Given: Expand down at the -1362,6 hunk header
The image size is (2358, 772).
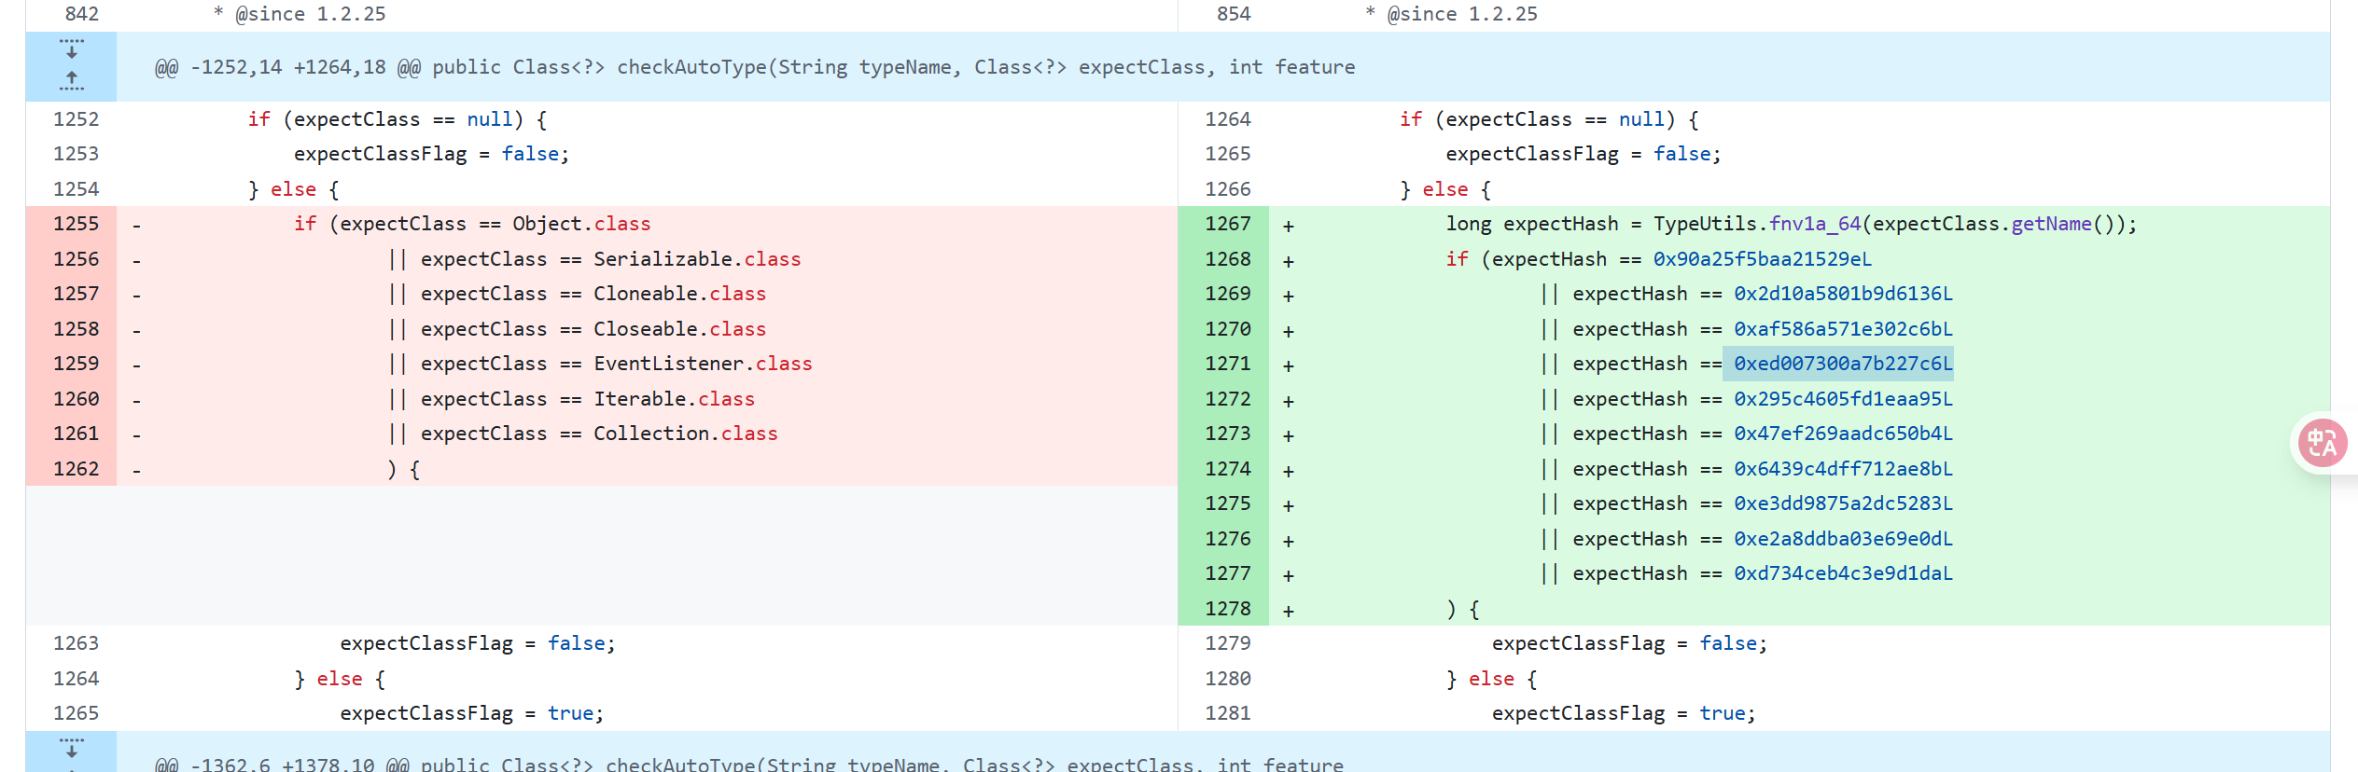Looking at the screenshot, I should tap(71, 748).
